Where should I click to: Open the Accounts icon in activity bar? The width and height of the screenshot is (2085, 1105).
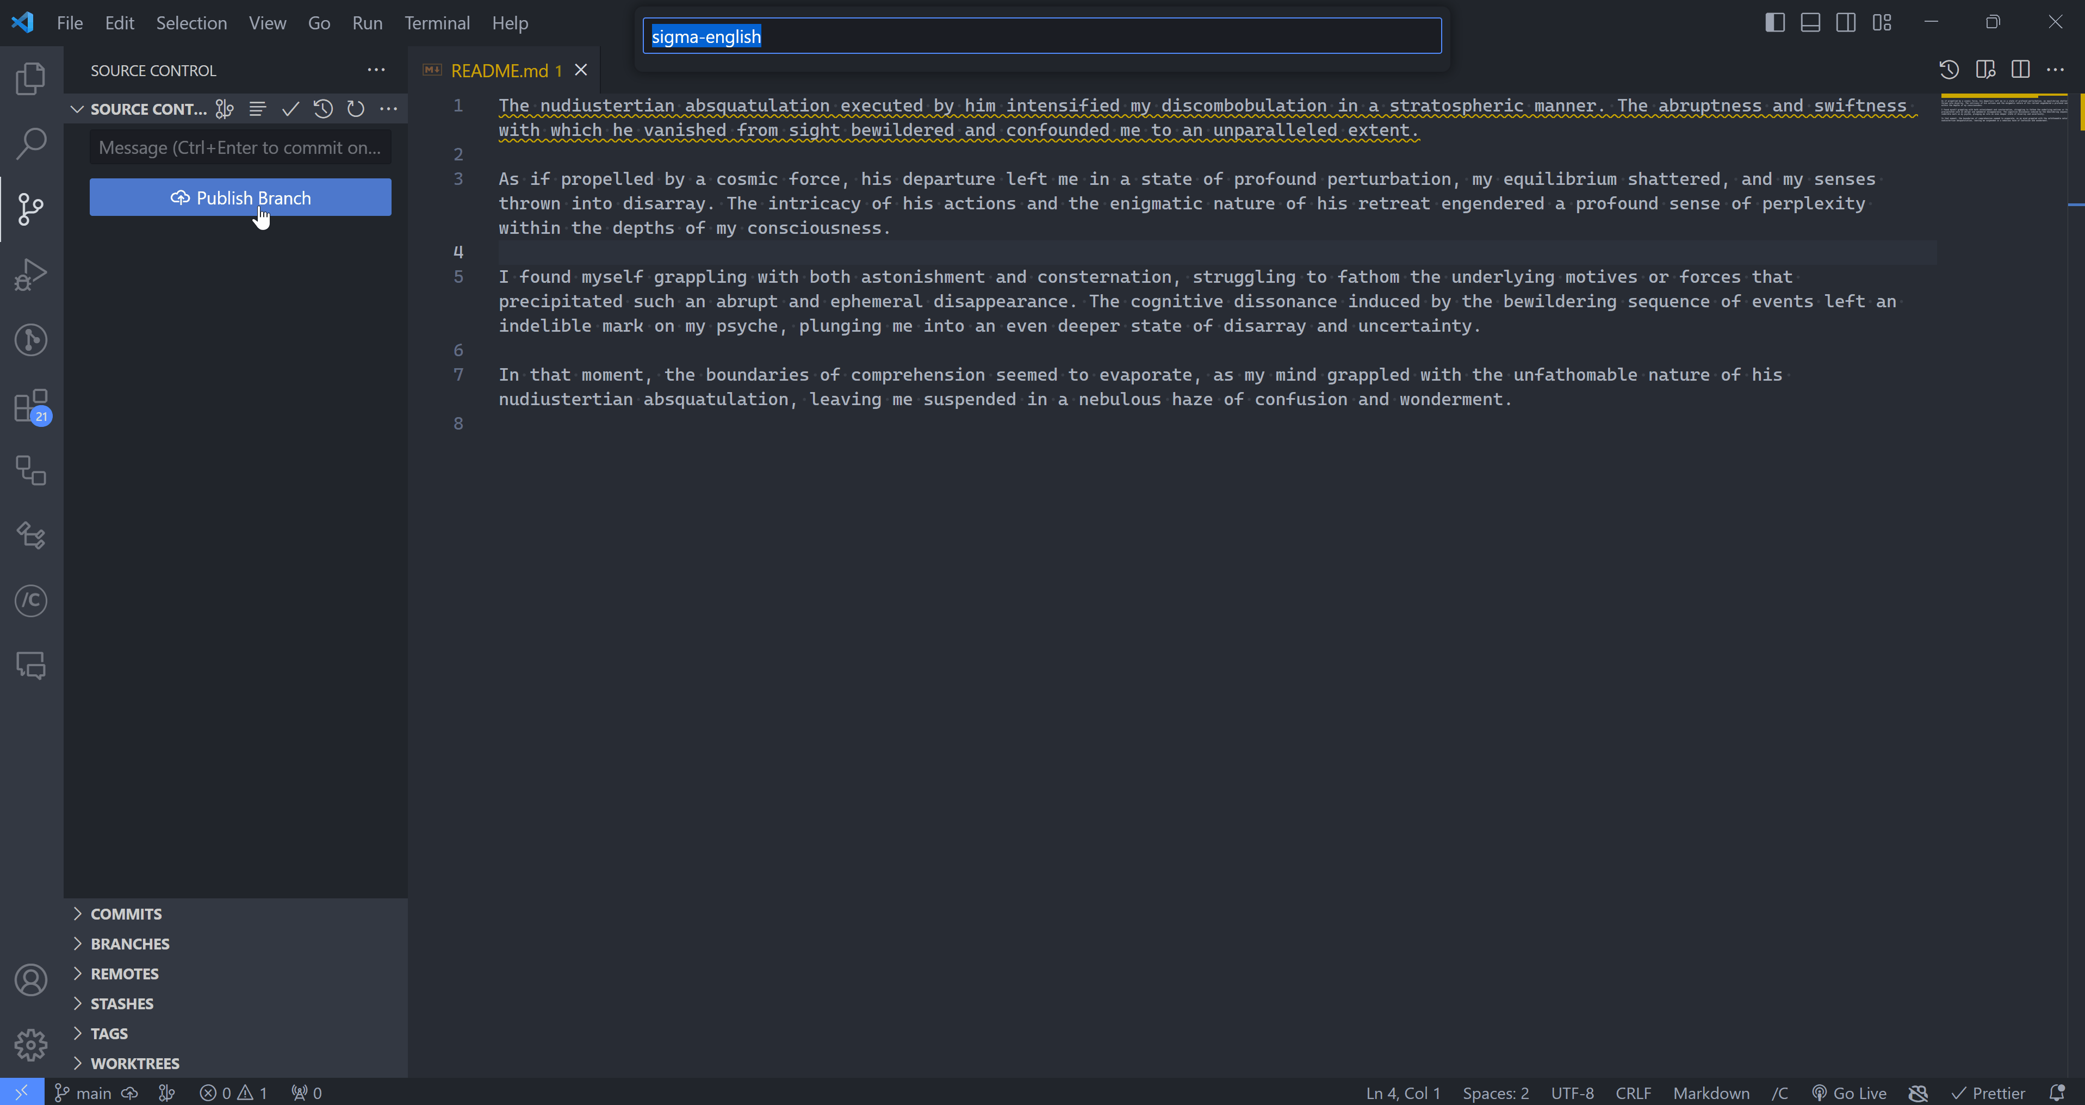[31, 979]
